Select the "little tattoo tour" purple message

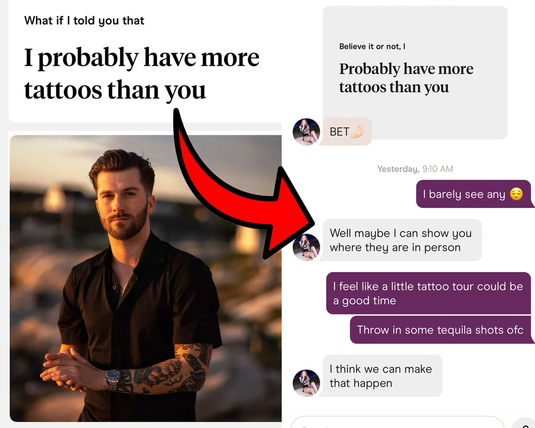428,293
